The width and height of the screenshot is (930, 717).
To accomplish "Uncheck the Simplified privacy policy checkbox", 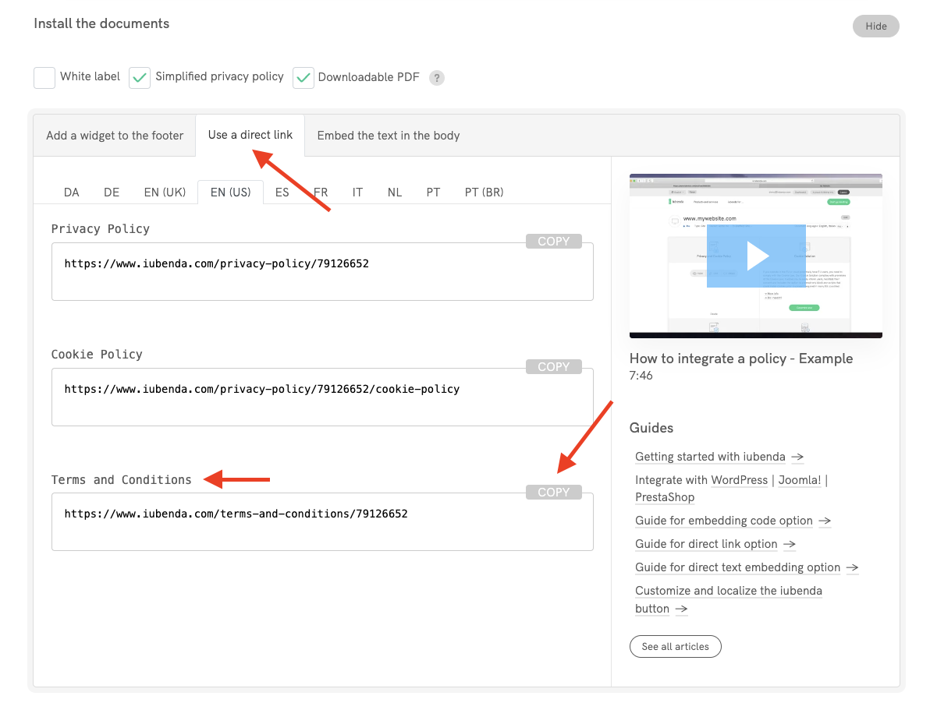I will pyautogui.click(x=140, y=78).
